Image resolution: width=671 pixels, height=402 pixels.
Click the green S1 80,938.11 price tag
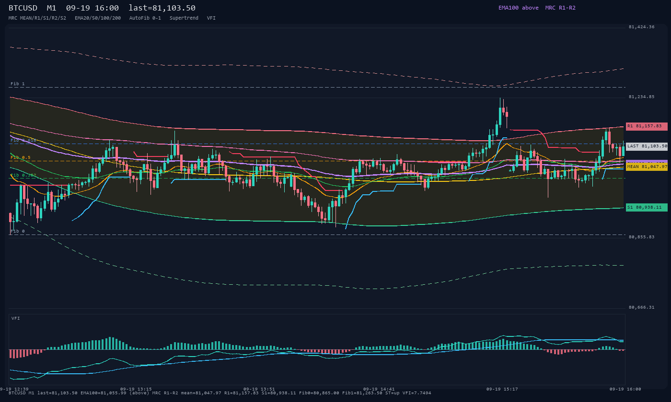pyautogui.click(x=647, y=207)
